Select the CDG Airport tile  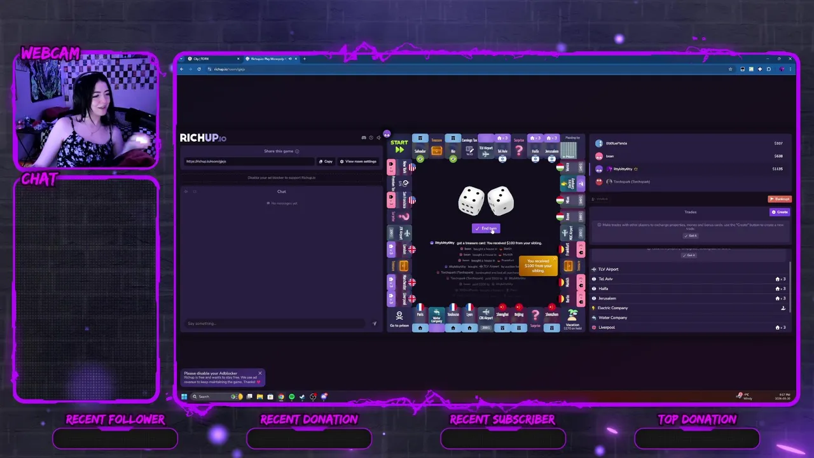coord(486,319)
